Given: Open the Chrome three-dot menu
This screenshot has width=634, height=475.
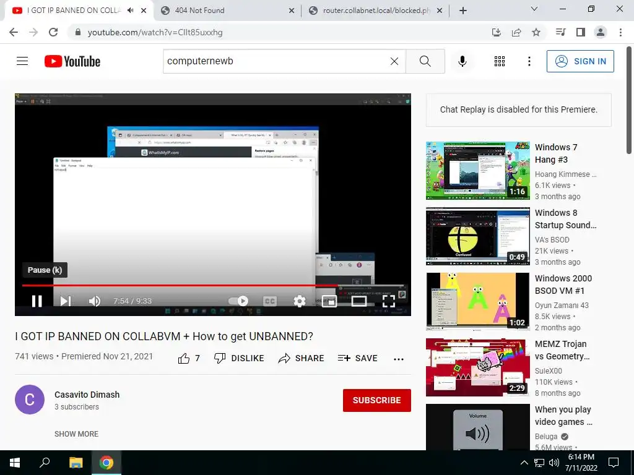Looking at the screenshot, I should (x=620, y=32).
